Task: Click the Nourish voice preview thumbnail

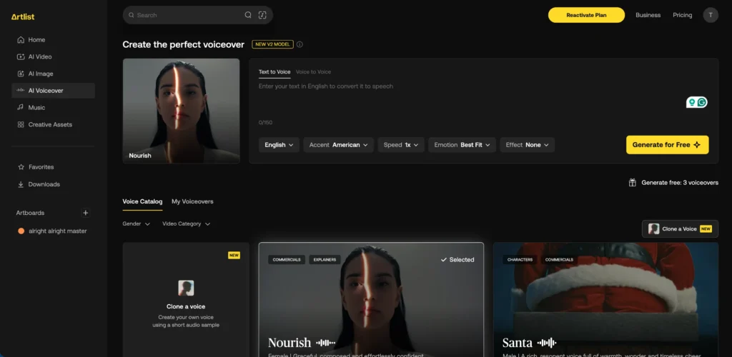Action: [x=181, y=111]
